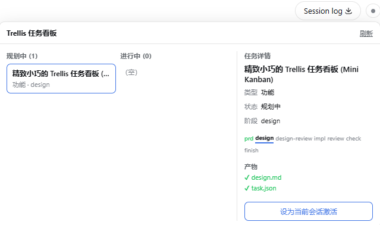This screenshot has width=380, height=225.
Task: Select the review stage label
Action: (x=335, y=139)
